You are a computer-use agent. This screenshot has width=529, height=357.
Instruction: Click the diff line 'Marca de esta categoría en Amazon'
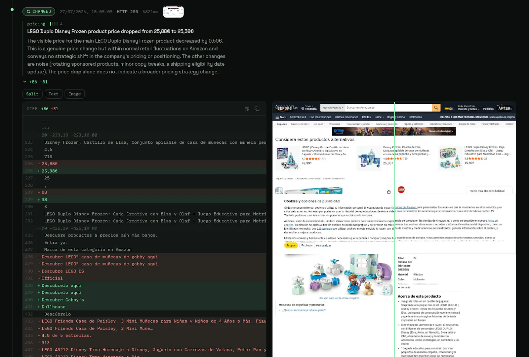pyautogui.click(x=144, y=250)
